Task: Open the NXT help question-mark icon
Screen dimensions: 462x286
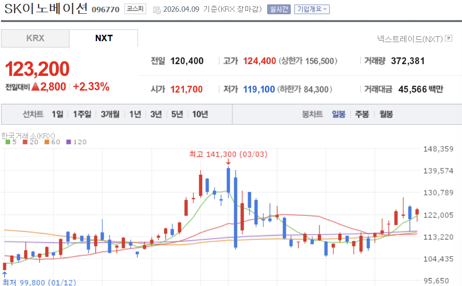Action: (448, 38)
